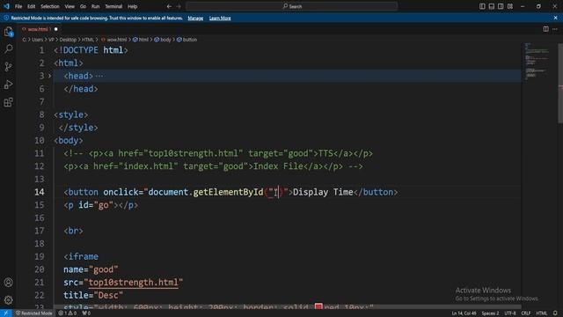The image size is (563, 317).
Task: Toggle the secondary side bar layout icon
Action: pos(501,6)
